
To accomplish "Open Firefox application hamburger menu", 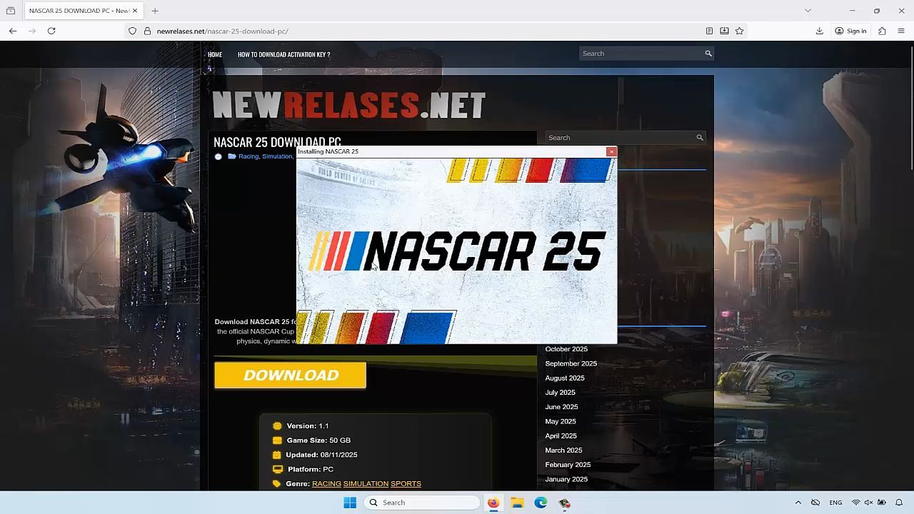I will tap(901, 31).
